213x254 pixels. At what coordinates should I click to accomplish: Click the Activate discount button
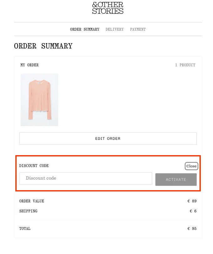176,180
